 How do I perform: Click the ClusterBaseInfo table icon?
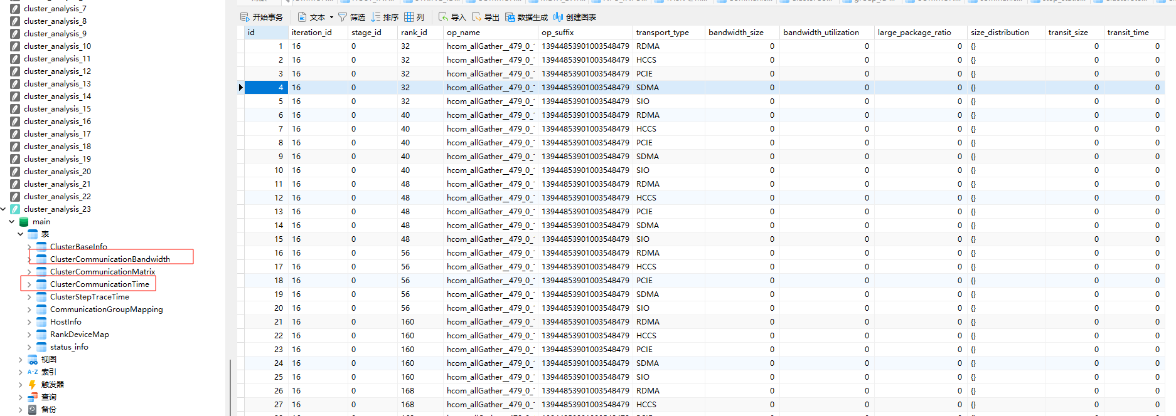41,247
